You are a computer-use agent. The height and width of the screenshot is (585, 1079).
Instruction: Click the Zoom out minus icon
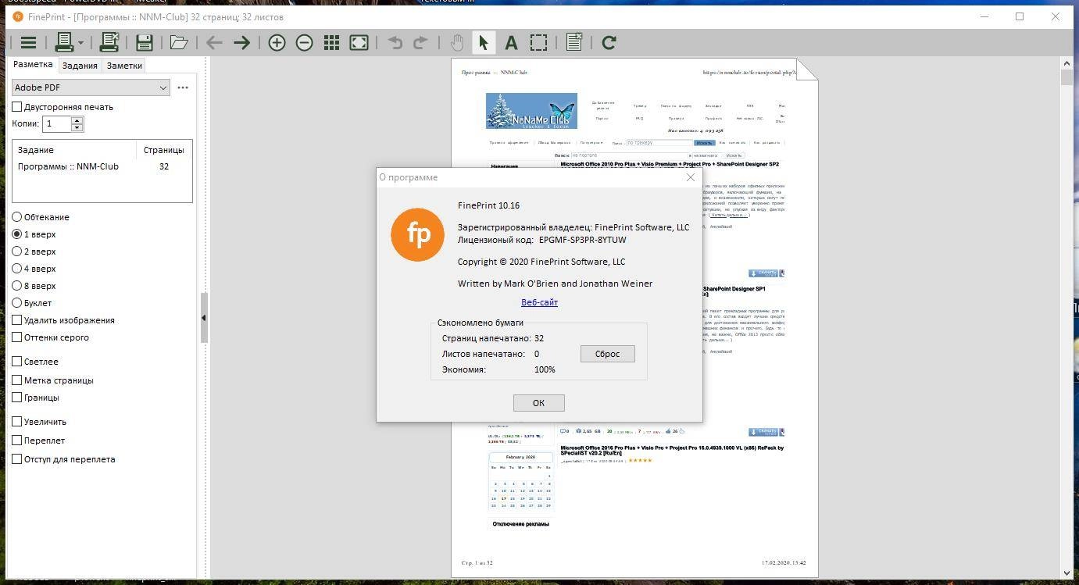pyautogui.click(x=304, y=43)
